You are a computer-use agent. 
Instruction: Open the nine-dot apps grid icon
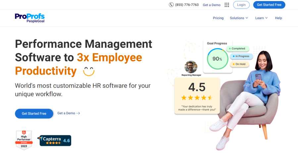pos(227,5)
